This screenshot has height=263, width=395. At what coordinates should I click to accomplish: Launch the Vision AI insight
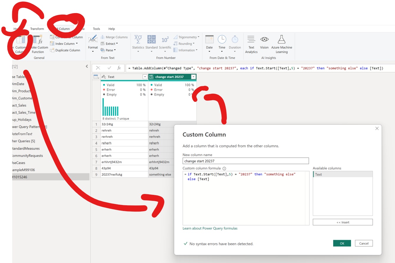(x=264, y=42)
